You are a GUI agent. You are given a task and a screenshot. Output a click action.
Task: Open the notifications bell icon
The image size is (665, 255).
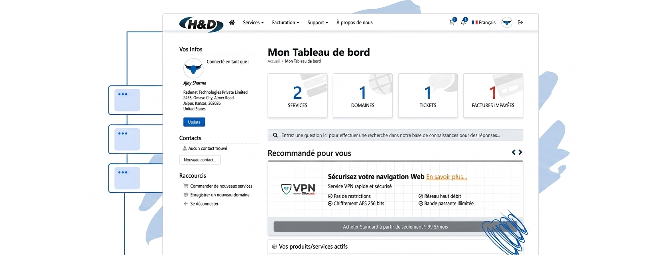click(x=463, y=22)
